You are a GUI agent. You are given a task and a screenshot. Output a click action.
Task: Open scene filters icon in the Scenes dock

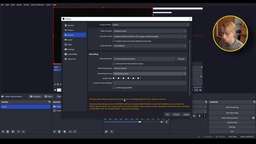click(13, 132)
